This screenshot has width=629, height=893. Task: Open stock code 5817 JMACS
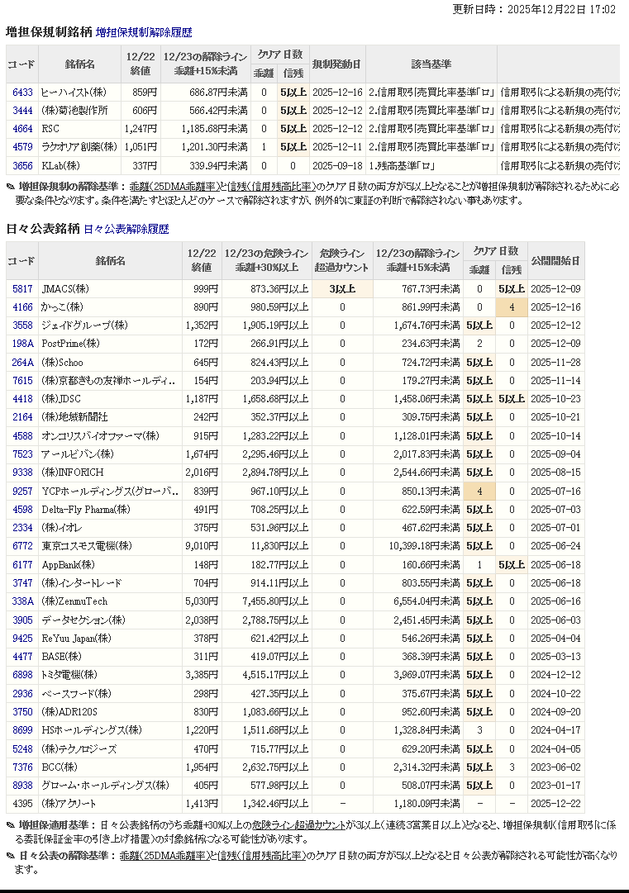tap(22, 289)
